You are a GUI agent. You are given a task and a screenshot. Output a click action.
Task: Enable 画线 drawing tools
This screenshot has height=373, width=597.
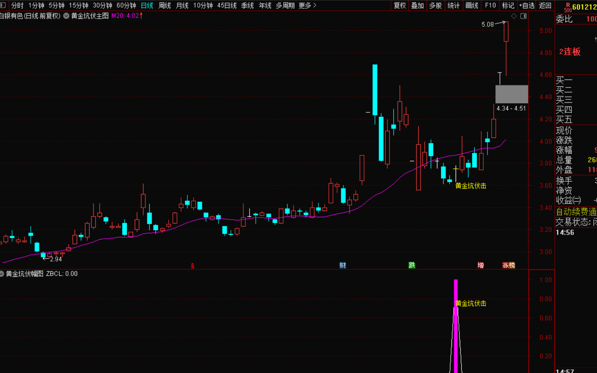pyautogui.click(x=472, y=5)
